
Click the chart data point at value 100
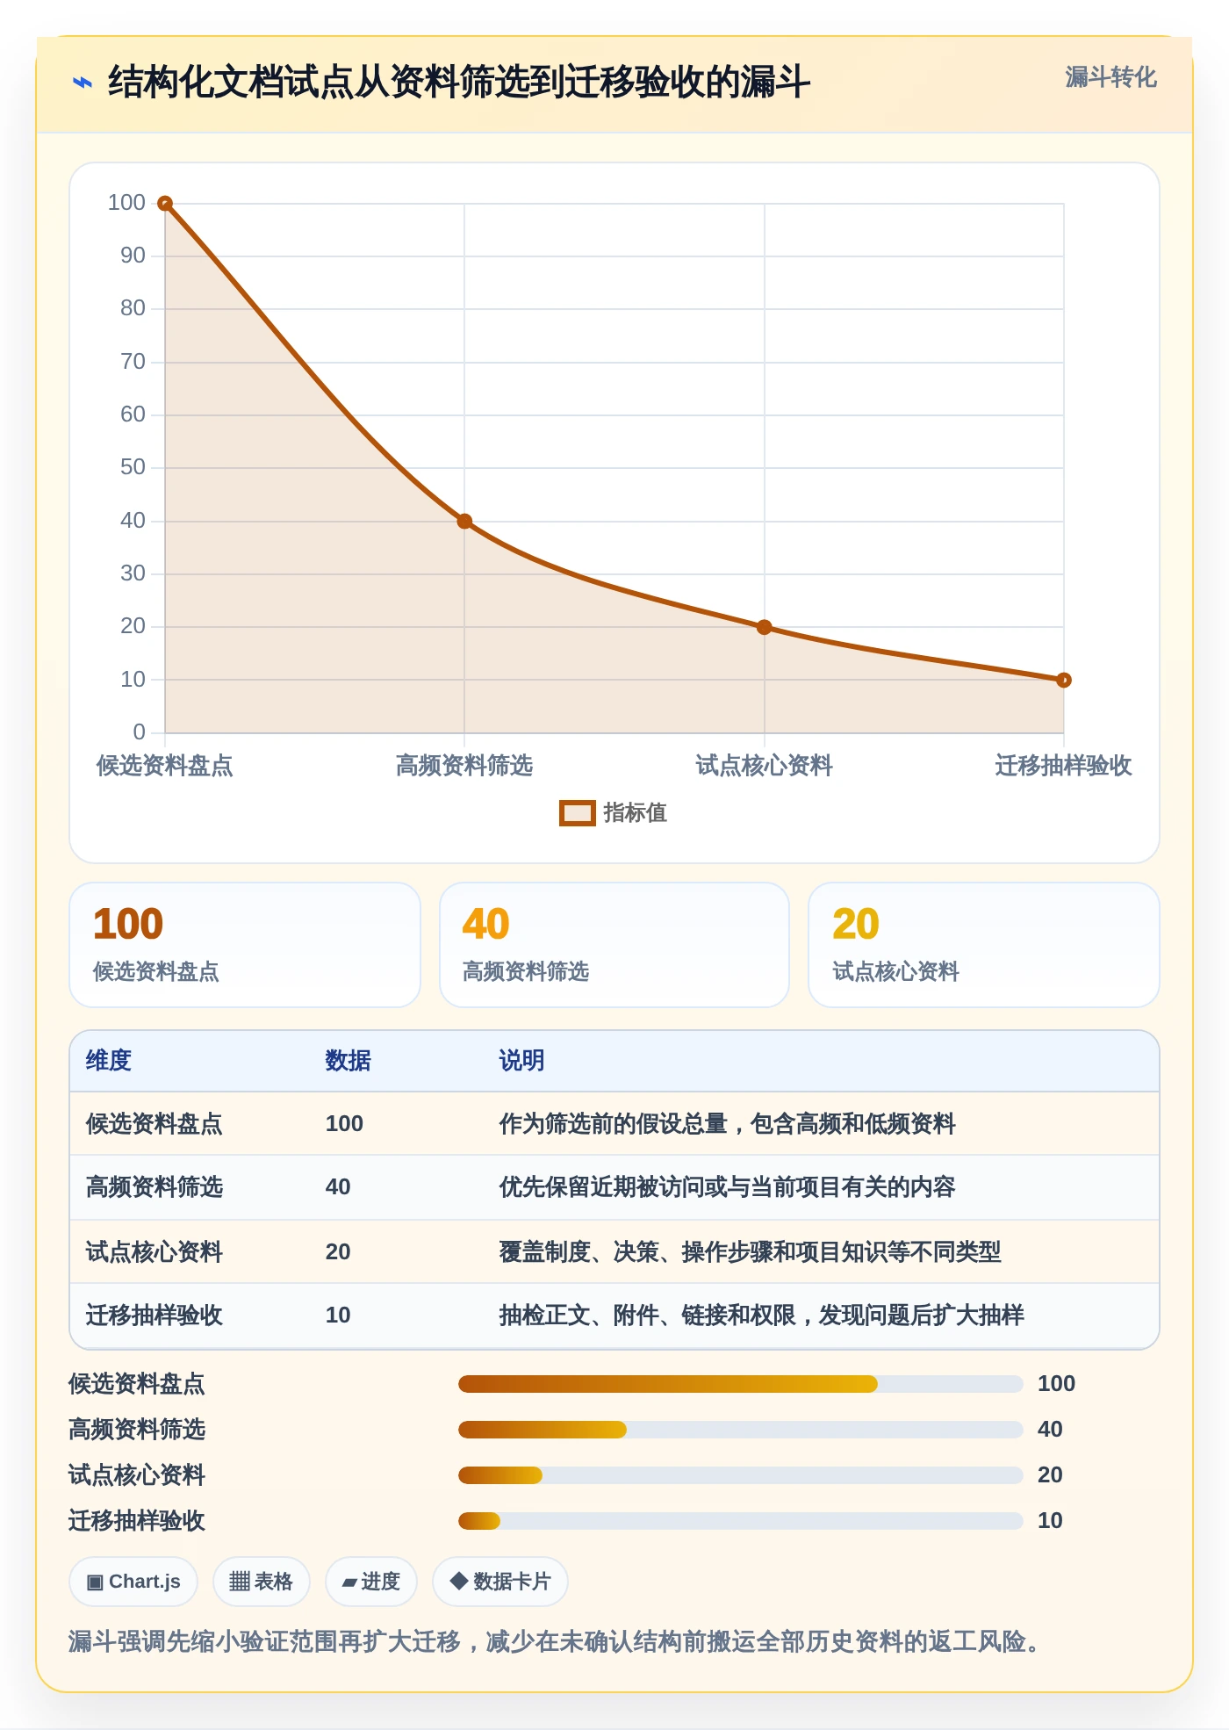[165, 204]
